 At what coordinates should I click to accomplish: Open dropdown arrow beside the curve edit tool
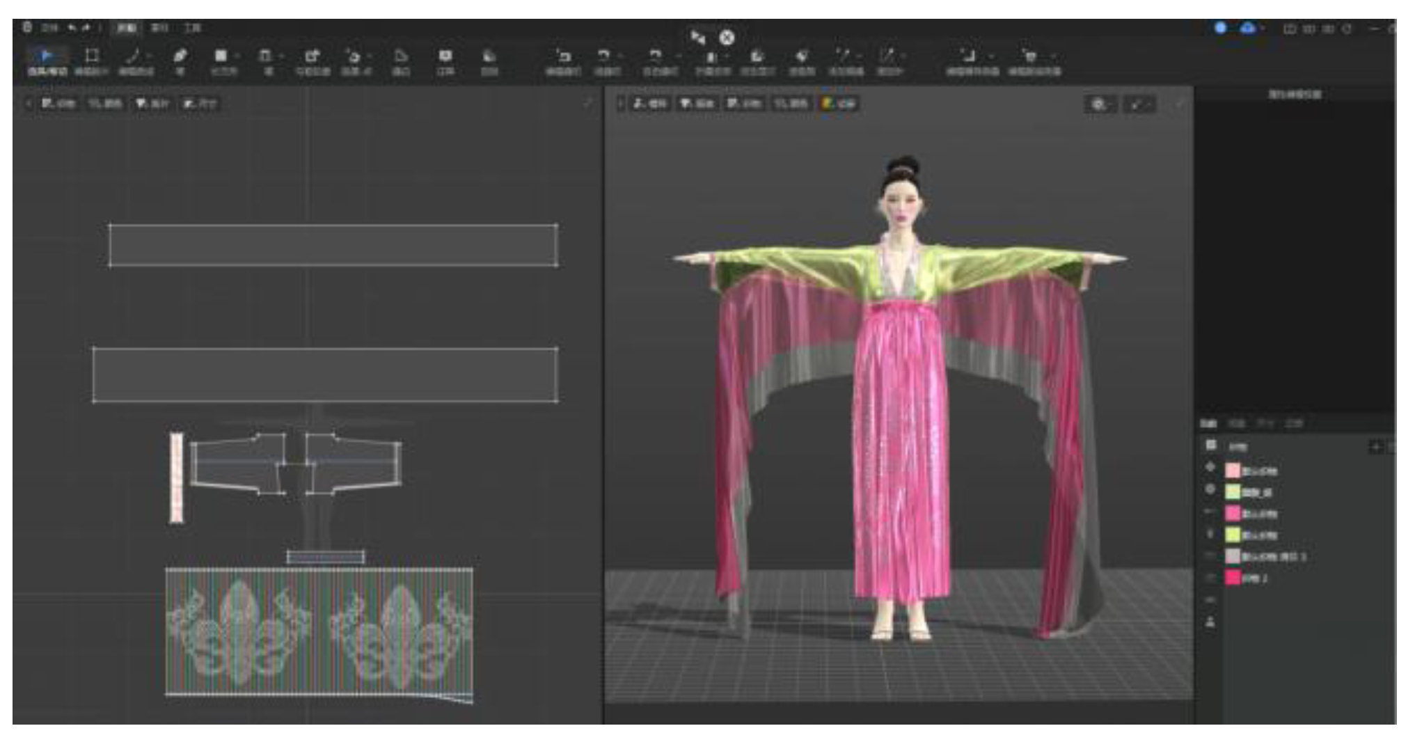pyautogui.click(x=149, y=56)
